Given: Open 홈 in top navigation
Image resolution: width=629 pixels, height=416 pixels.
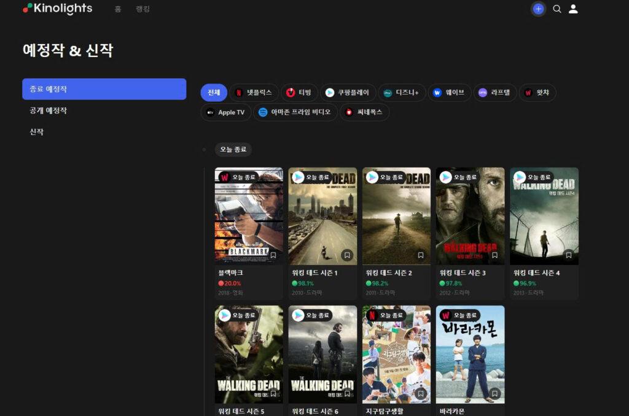Looking at the screenshot, I should (118, 9).
